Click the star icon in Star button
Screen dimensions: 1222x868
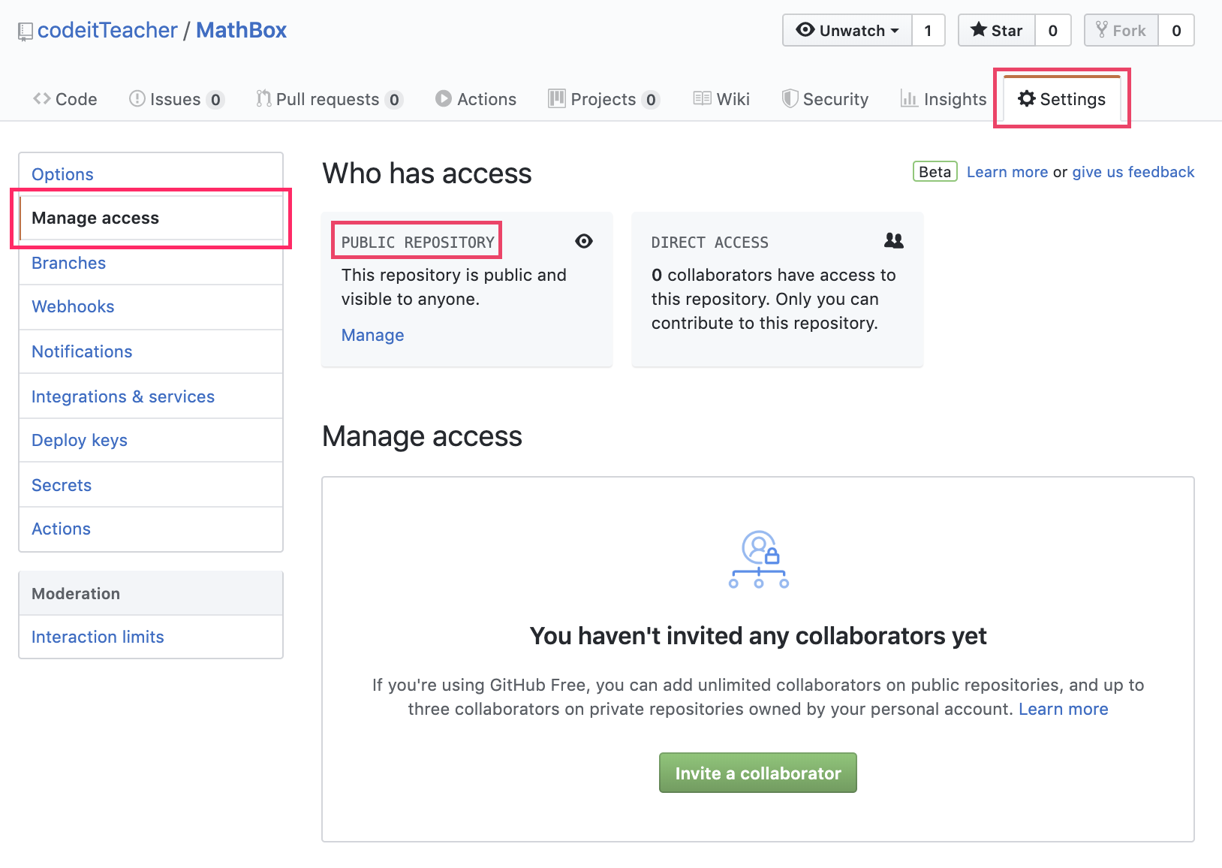point(979,29)
